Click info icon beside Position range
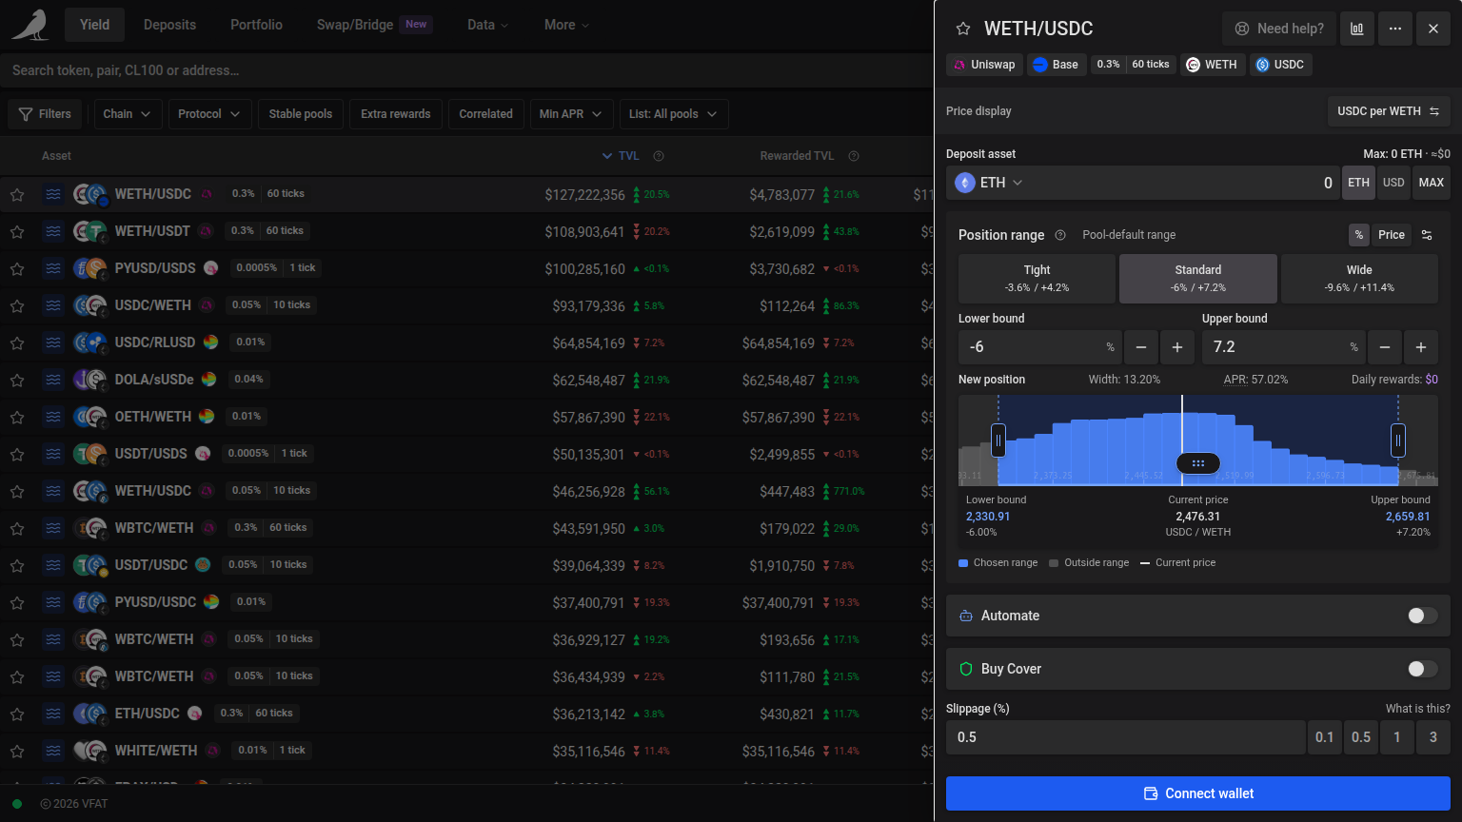The width and height of the screenshot is (1462, 822). (1060, 235)
